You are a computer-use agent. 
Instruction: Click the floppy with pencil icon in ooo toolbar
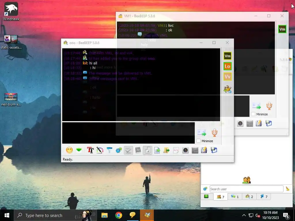coord(204,150)
